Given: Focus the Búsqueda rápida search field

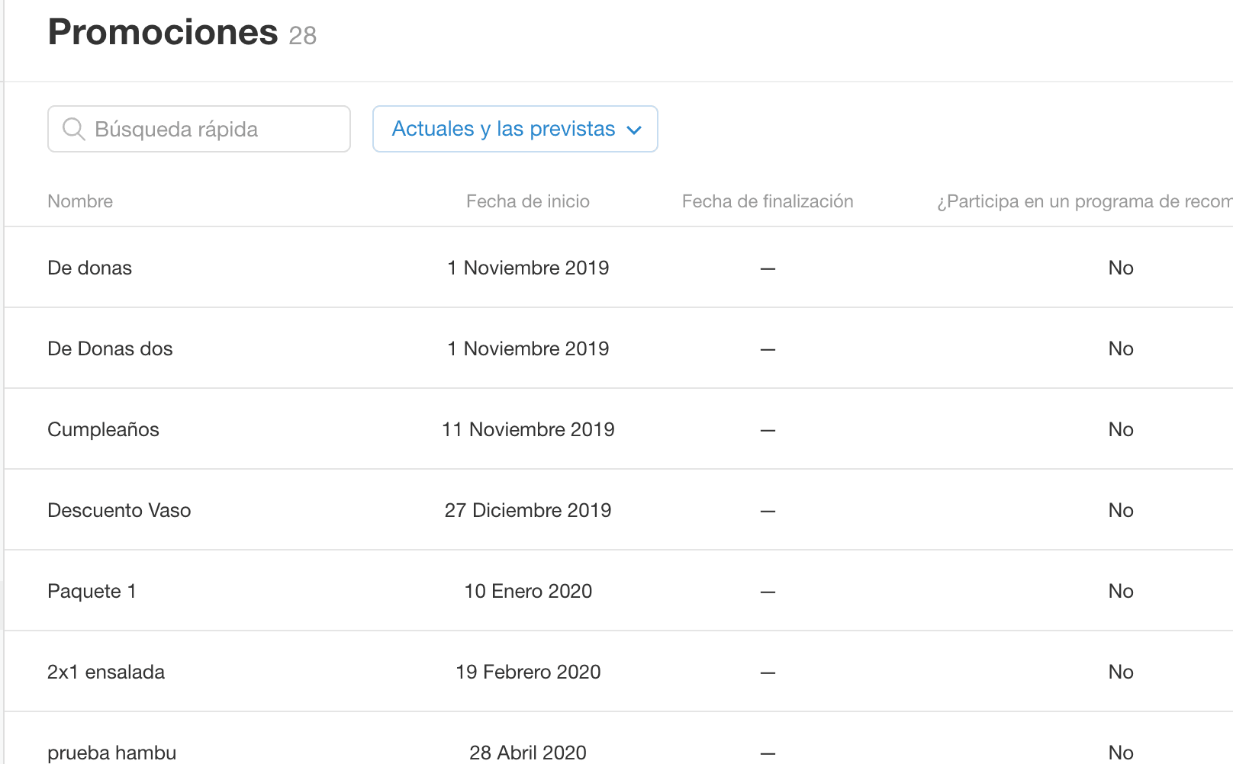Looking at the screenshot, I should coord(199,129).
